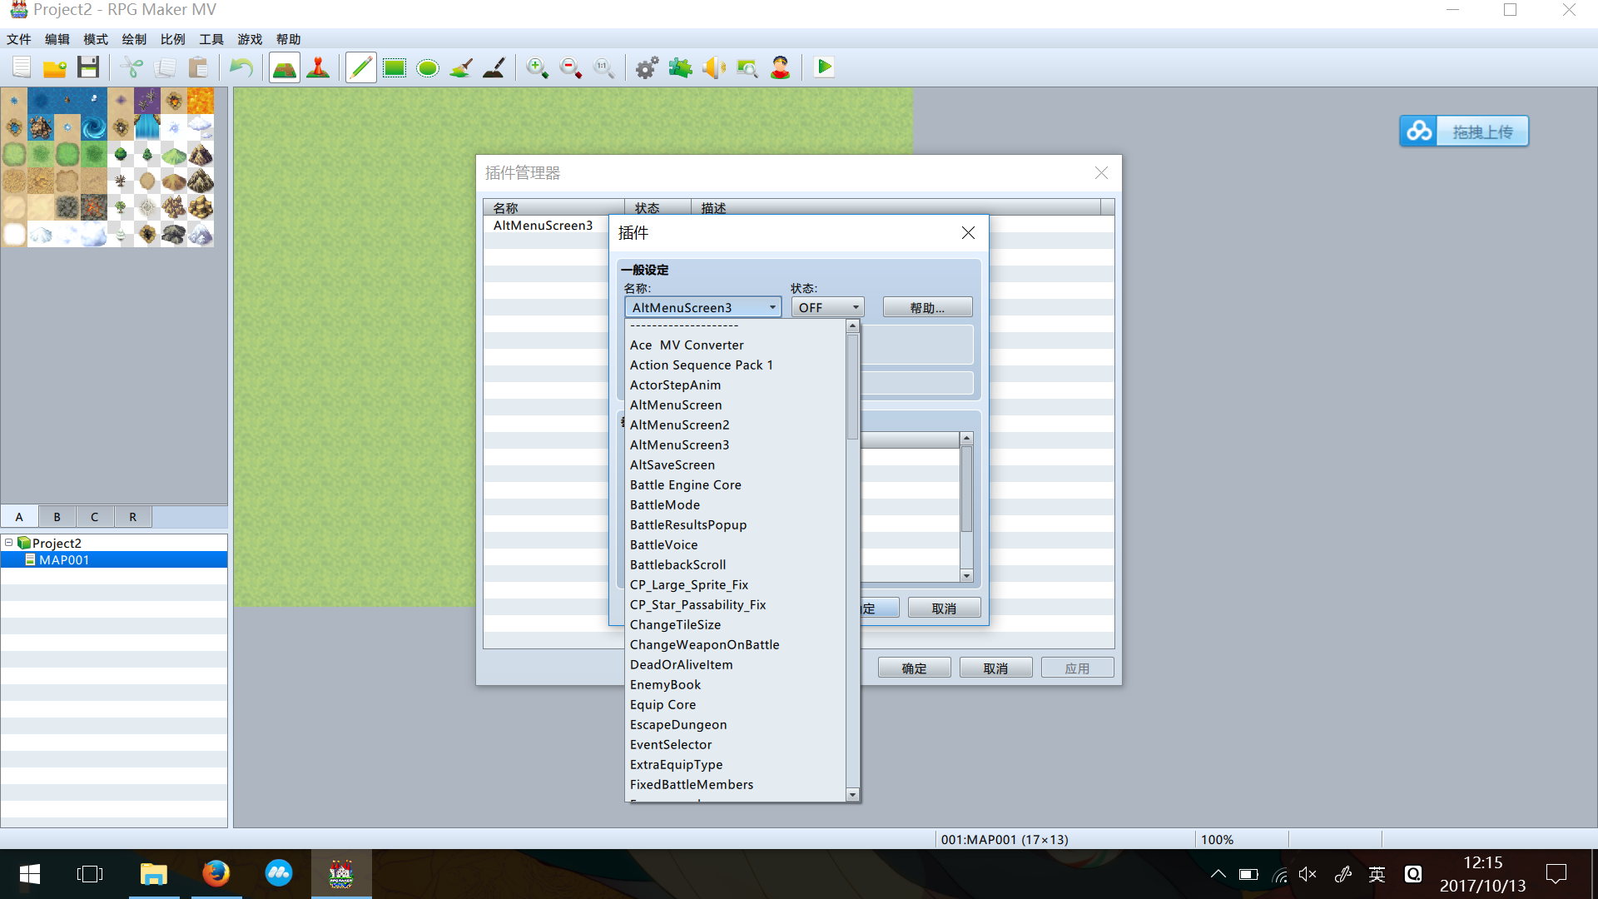Click the New Project toolbar icon
This screenshot has width=1598, height=899.
22,67
